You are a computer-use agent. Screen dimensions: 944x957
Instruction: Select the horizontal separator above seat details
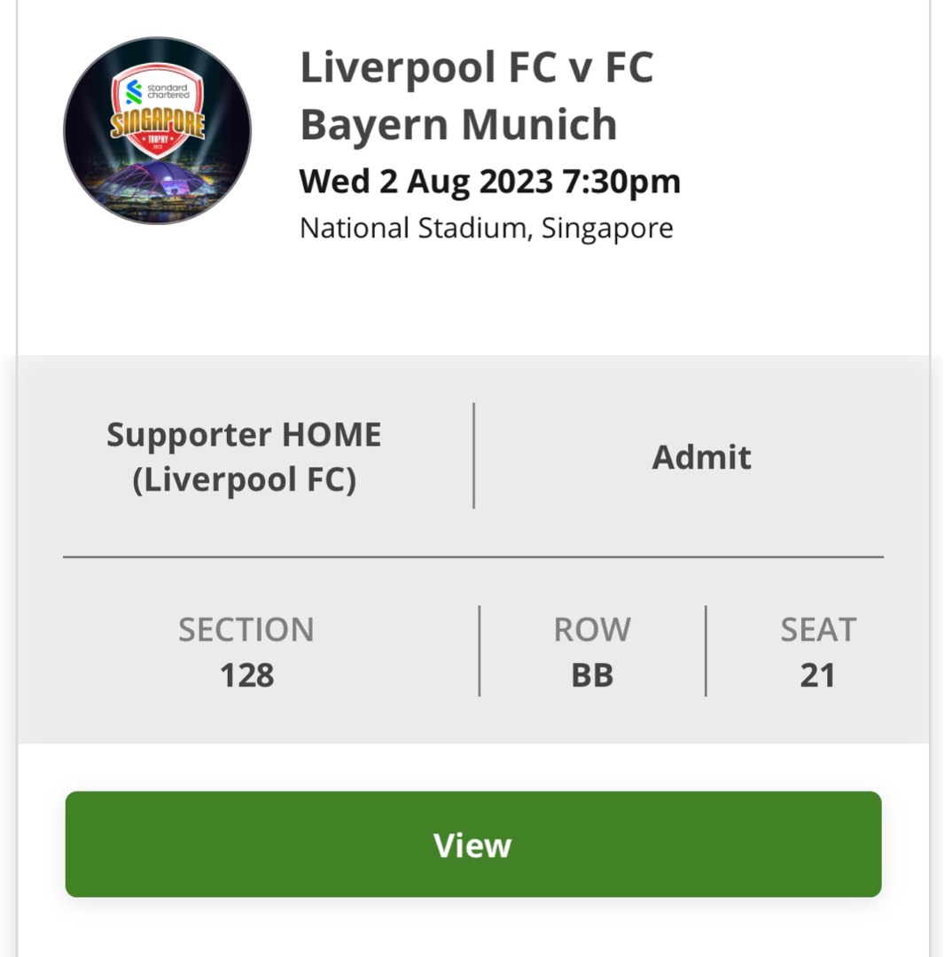[472, 558]
